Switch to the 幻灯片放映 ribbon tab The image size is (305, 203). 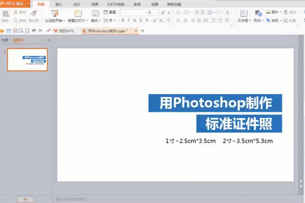click(x=116, y=4)
